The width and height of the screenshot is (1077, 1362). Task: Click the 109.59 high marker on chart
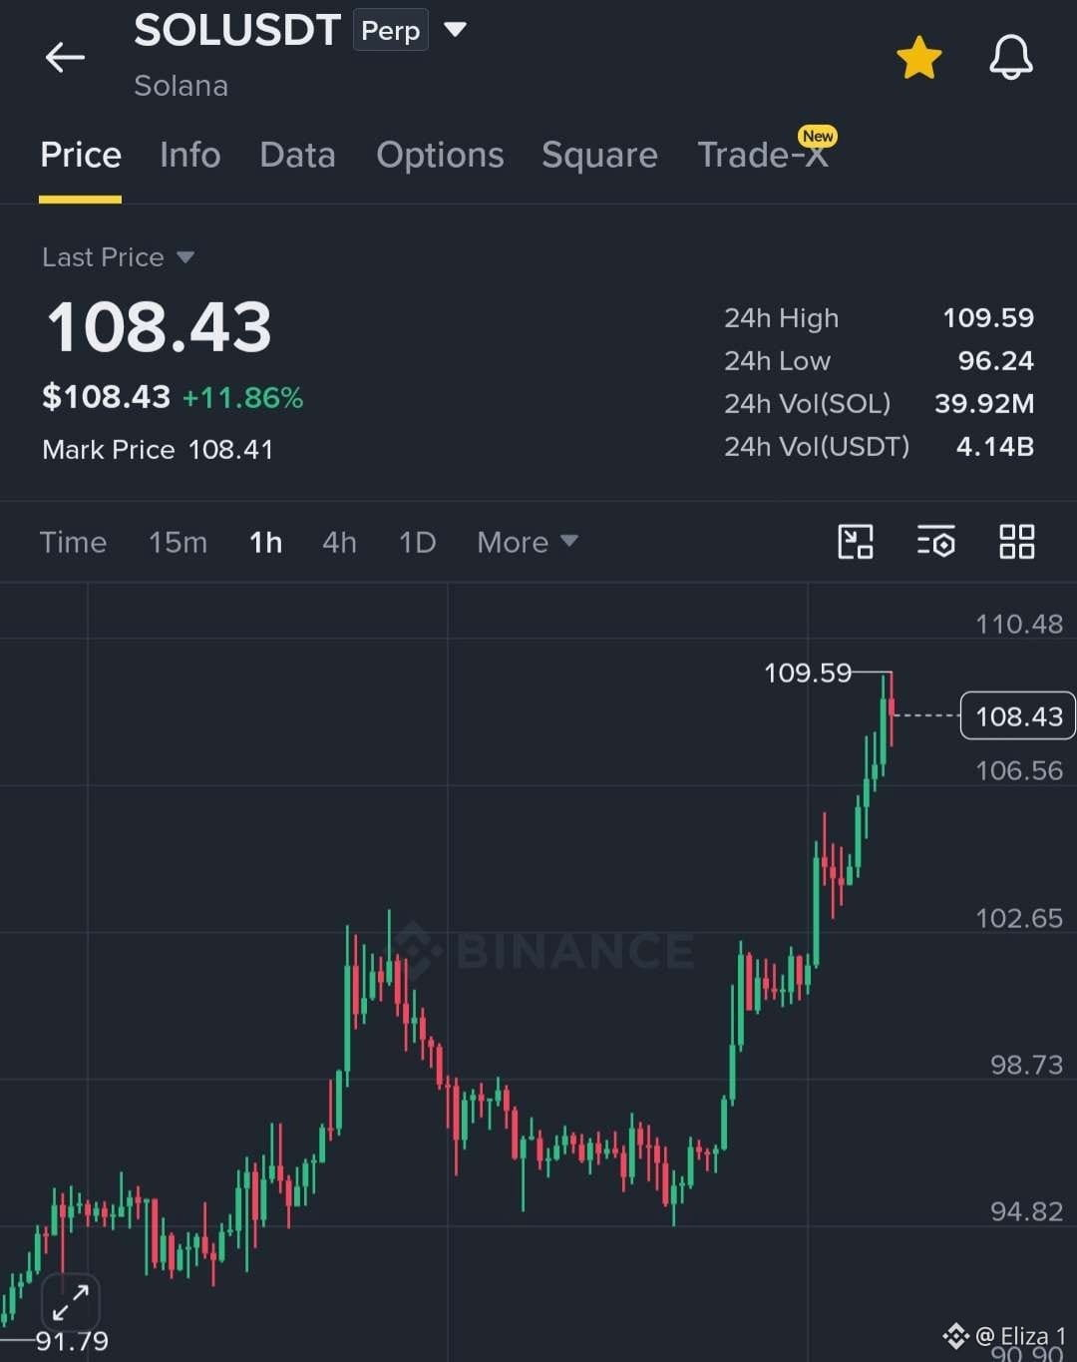[x=808, y=674]
